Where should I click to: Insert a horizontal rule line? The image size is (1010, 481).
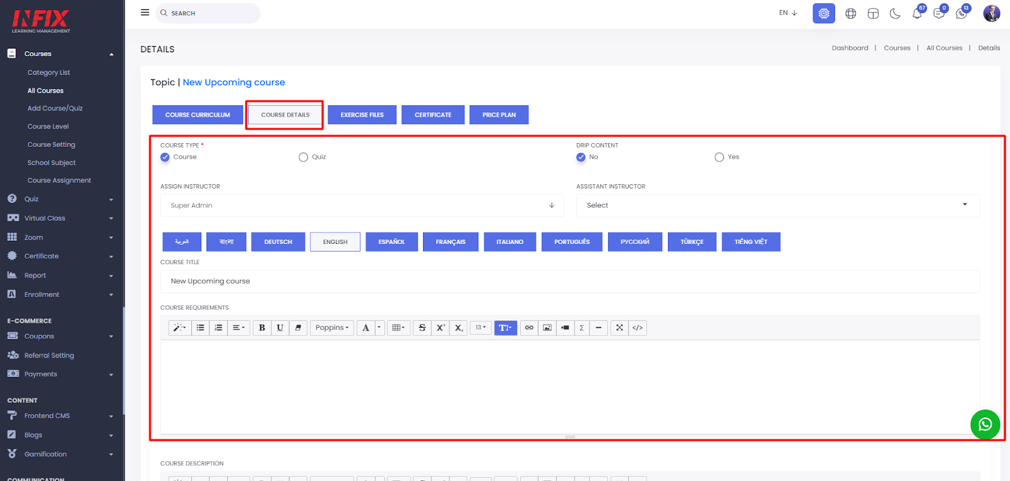pyautogui.click(x=598, y=328)
